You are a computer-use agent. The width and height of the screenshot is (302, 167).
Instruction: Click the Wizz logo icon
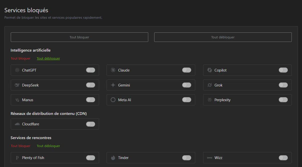(210, 158)
